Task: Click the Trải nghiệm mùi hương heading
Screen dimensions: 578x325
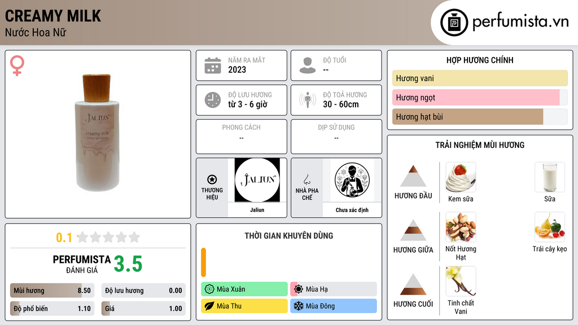Action: (x=480, y=145)
